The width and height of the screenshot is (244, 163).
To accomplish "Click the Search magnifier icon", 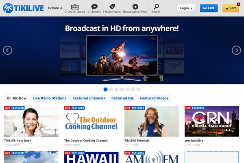I will pyautogui.click(x=156, y=7).
